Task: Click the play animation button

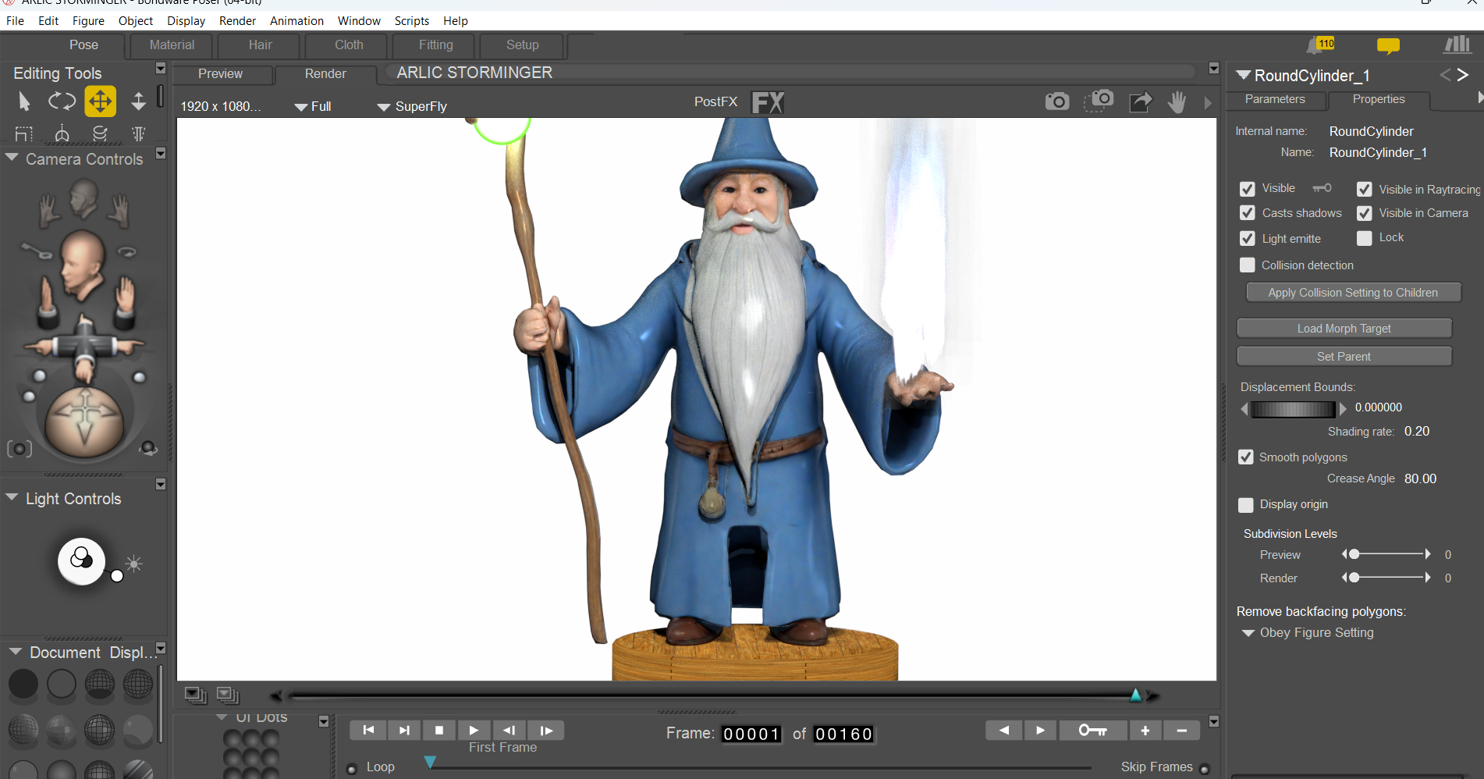Action: tap(474, 731)
